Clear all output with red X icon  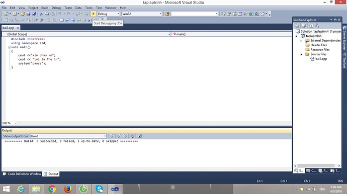pos(132,136)
